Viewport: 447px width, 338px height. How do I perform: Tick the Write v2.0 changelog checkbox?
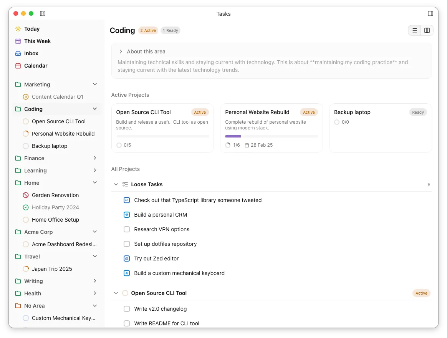point(127,309)
